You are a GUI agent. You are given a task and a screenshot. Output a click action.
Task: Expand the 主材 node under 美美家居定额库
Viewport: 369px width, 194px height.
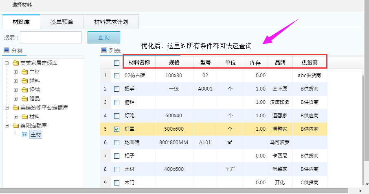click(x=16, y=72)
